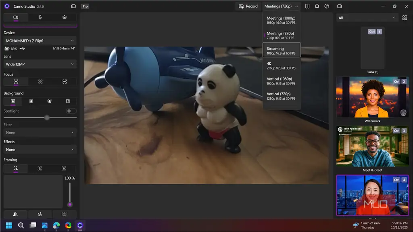This screenshot has width=413, height=232.
Task: Click the reset framing capture icon
Action: click(65, 214)
